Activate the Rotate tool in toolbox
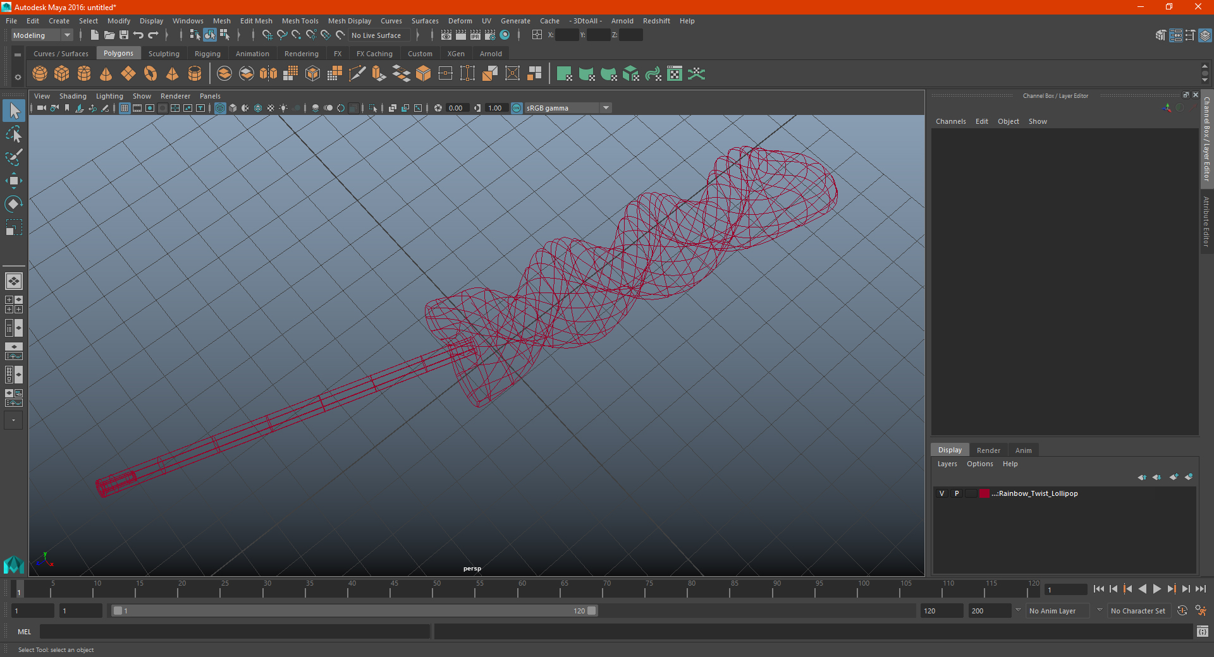 point(14,203)
